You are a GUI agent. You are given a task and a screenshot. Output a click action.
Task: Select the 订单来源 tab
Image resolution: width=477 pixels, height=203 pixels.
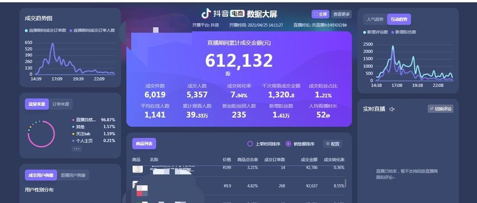pos(61,104)
